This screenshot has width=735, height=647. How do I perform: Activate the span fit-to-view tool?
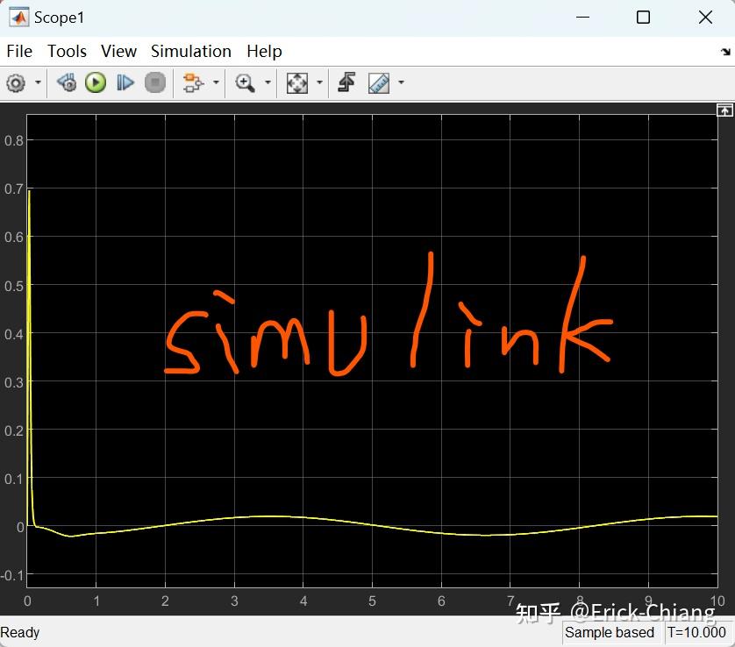tap(296, 82)
